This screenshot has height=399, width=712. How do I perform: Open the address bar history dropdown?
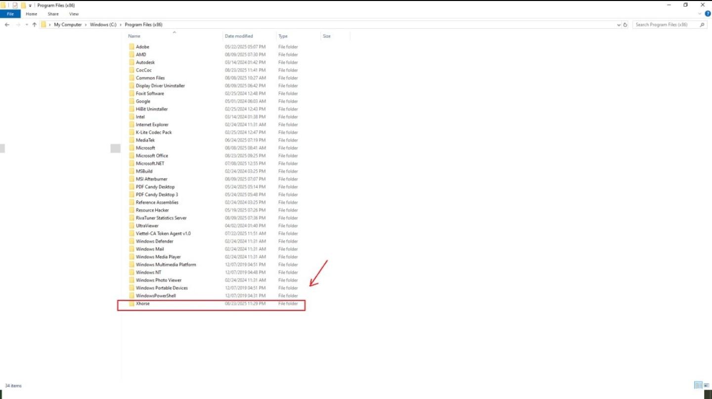[x=619, y=25]
